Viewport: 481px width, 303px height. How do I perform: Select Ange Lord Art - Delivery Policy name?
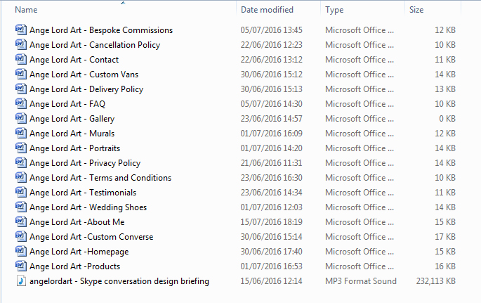click(86, 89)
